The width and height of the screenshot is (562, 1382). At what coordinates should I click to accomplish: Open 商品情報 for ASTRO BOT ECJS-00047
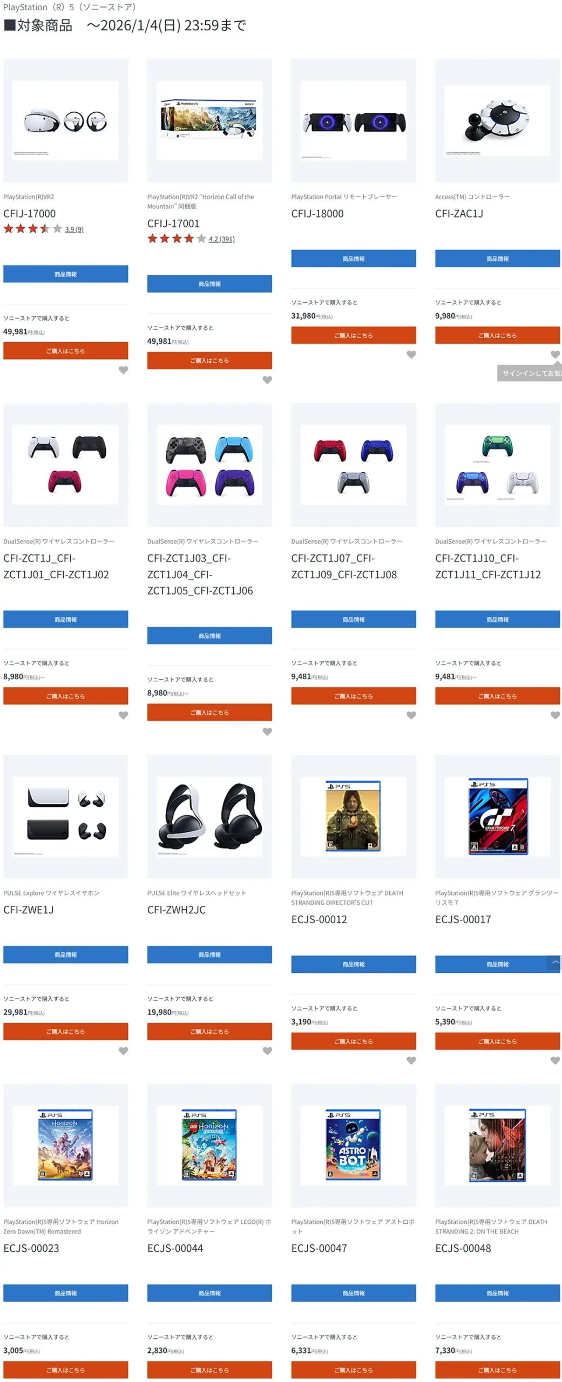pyautogui.click(x=353, y=1293)
